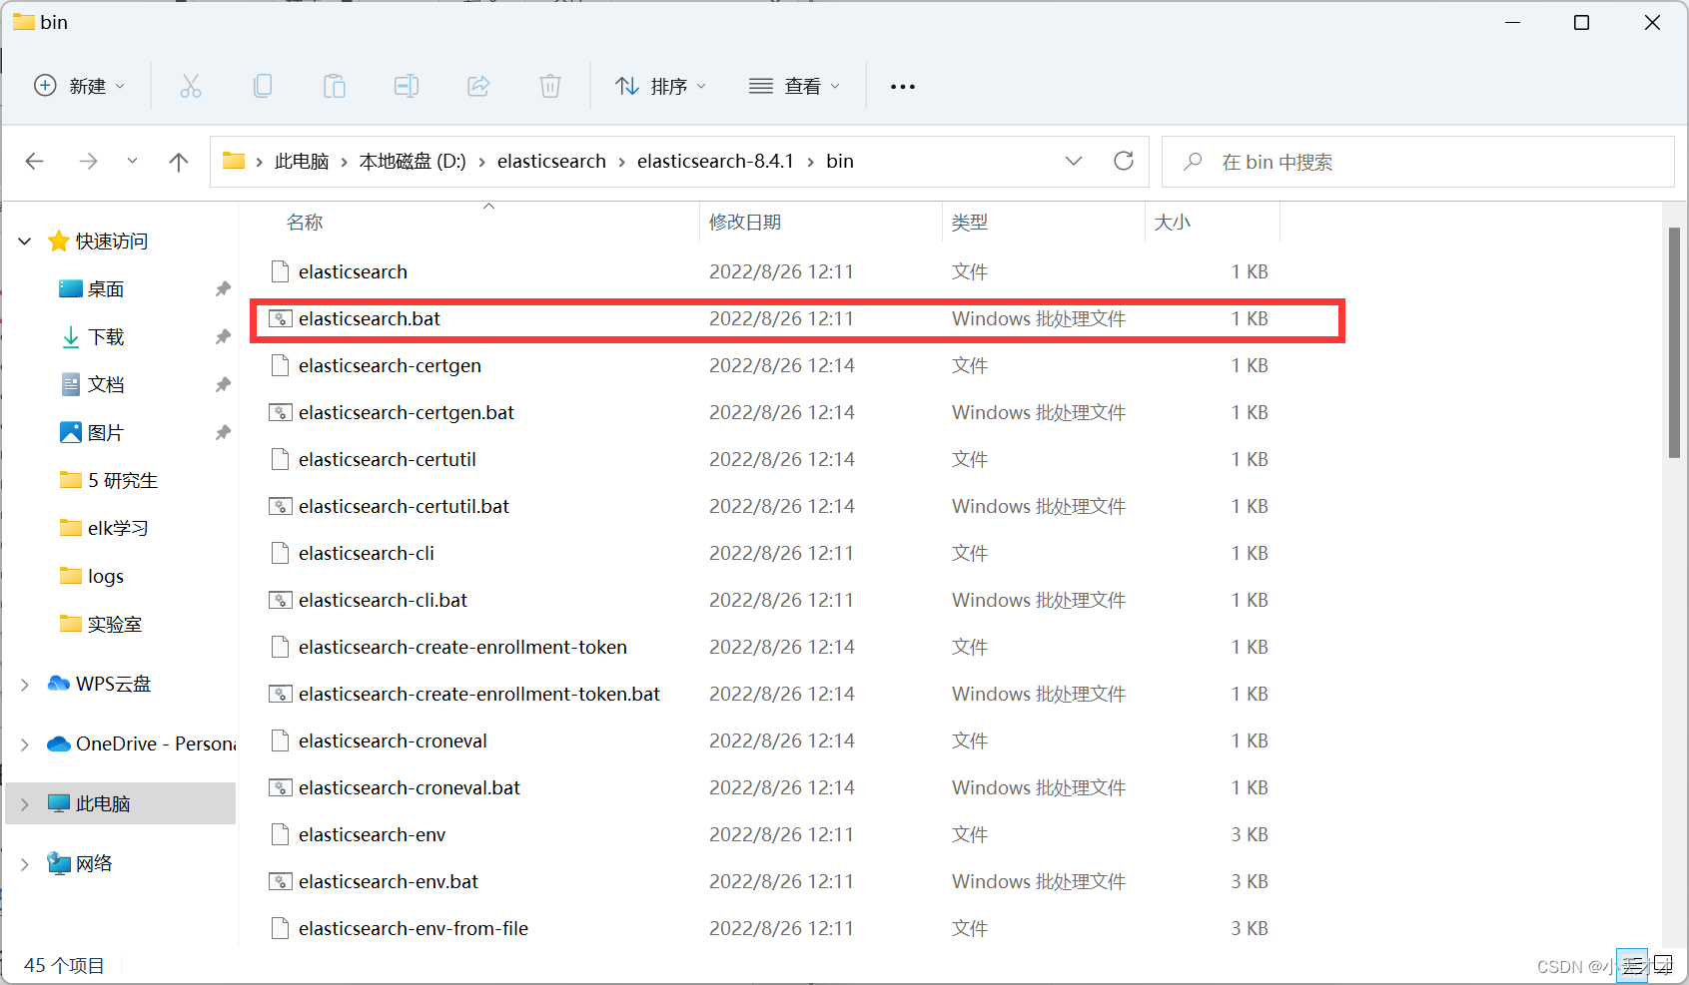Click the Paste clipboard icon

point(335,86)
